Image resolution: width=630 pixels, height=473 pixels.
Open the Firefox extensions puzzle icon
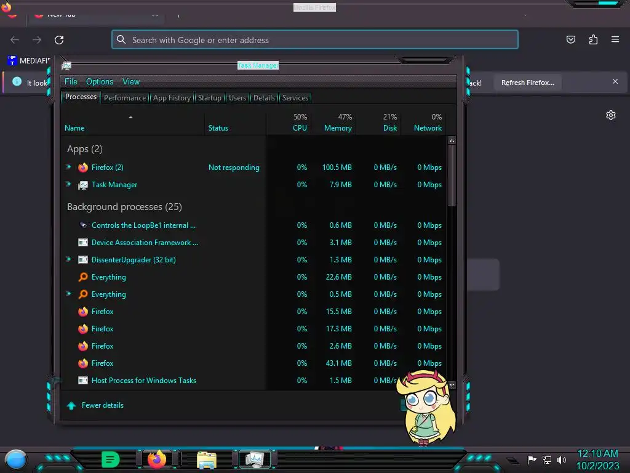[x=593, y=39]
